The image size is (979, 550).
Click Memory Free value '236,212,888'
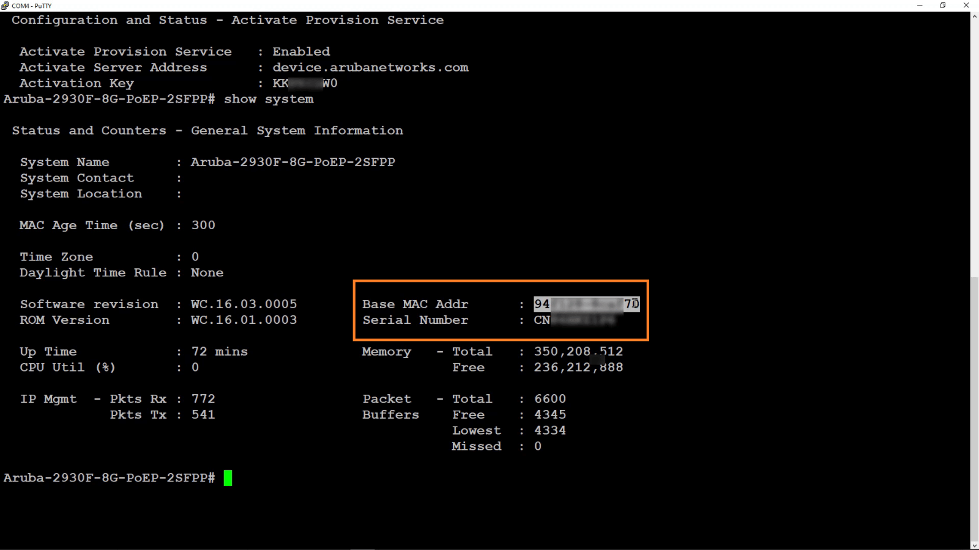tap(578, 367)
